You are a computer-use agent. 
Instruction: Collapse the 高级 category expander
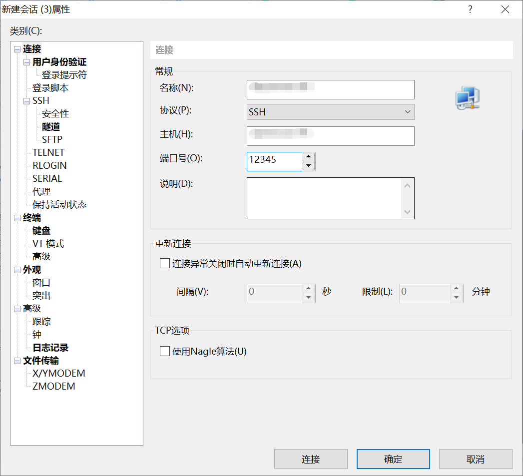tap(17, 309)
